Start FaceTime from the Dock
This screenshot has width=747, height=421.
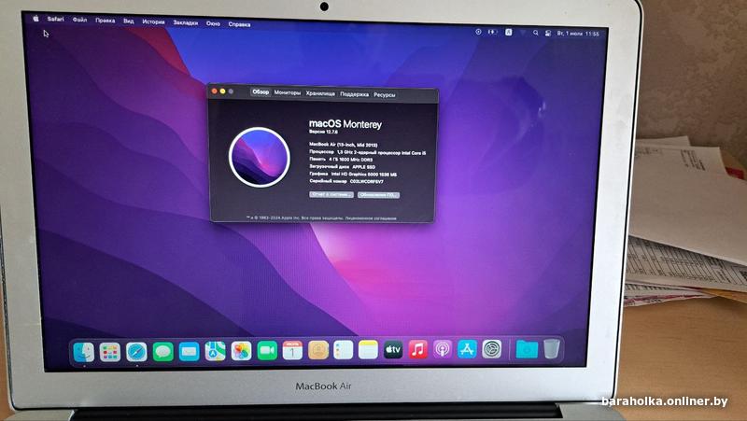pos(267,350)
